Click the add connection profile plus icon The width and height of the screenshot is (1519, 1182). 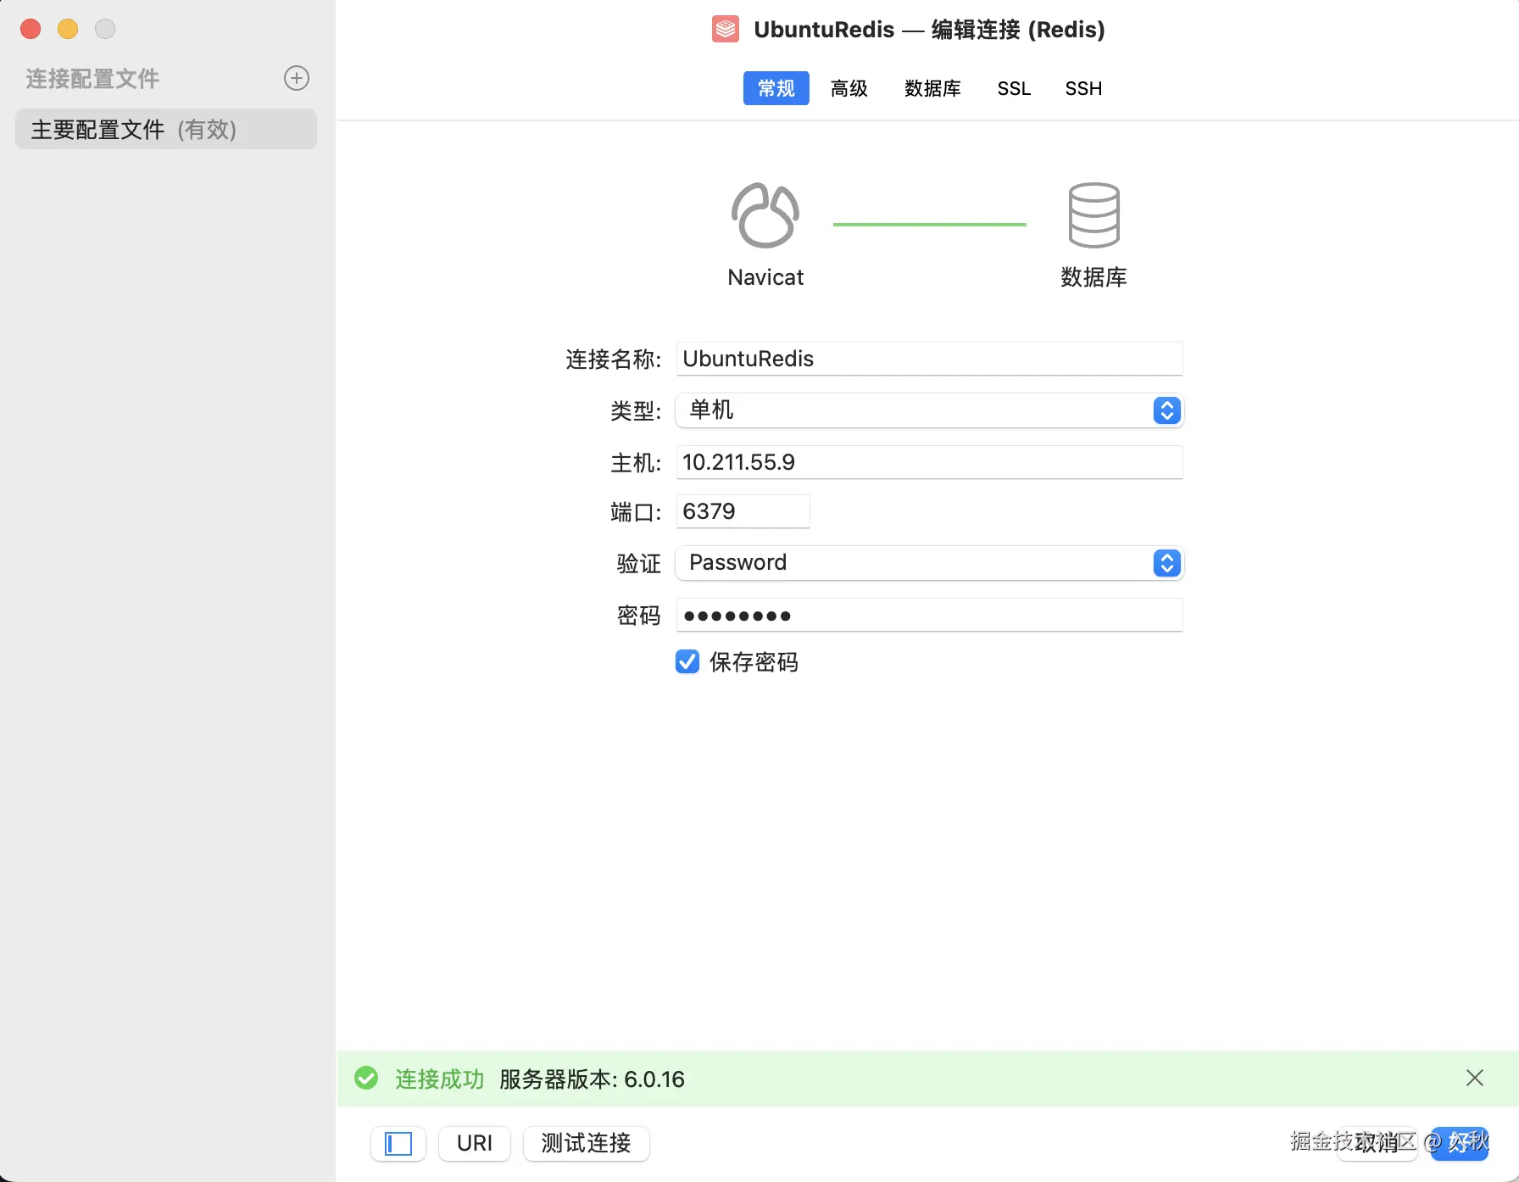tap(296, 78)
